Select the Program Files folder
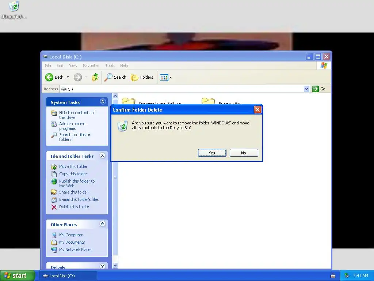Image resolution: width=374 pixels, height=281 pixels. 222,101
